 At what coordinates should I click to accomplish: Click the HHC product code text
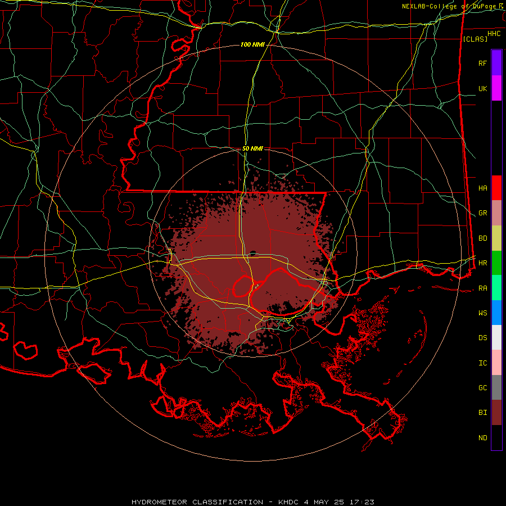[494, 34]
